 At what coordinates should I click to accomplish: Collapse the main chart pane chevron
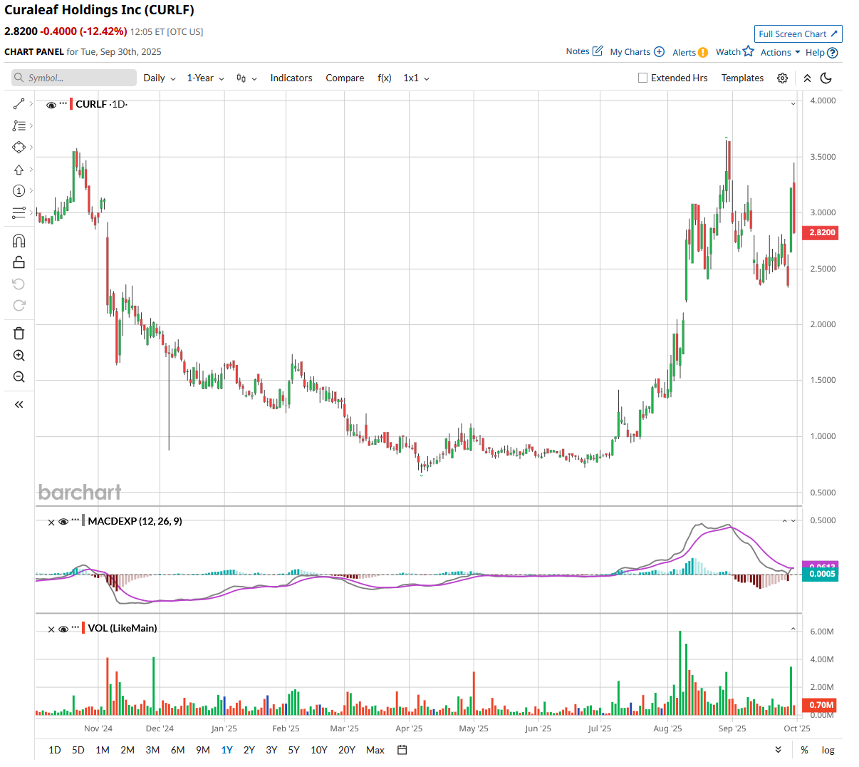793,104
